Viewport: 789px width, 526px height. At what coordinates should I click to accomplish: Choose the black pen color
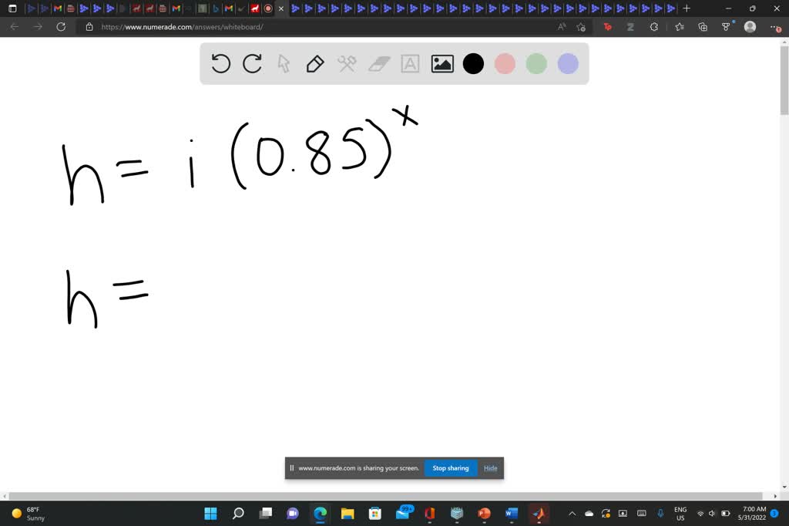[473, 64]
